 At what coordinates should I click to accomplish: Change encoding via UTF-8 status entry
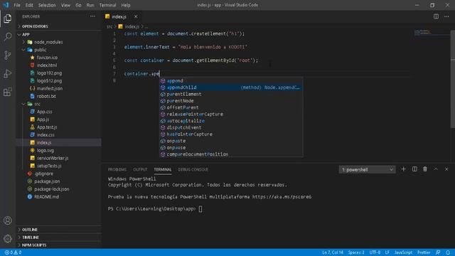[x=375, y=252]
